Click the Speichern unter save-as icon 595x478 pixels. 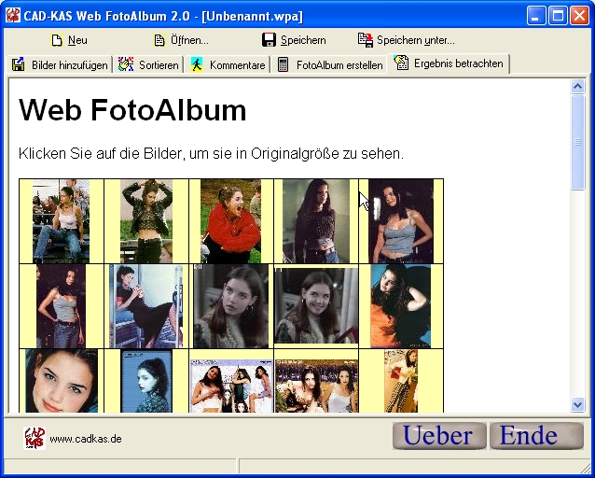[x=366, y=40]
